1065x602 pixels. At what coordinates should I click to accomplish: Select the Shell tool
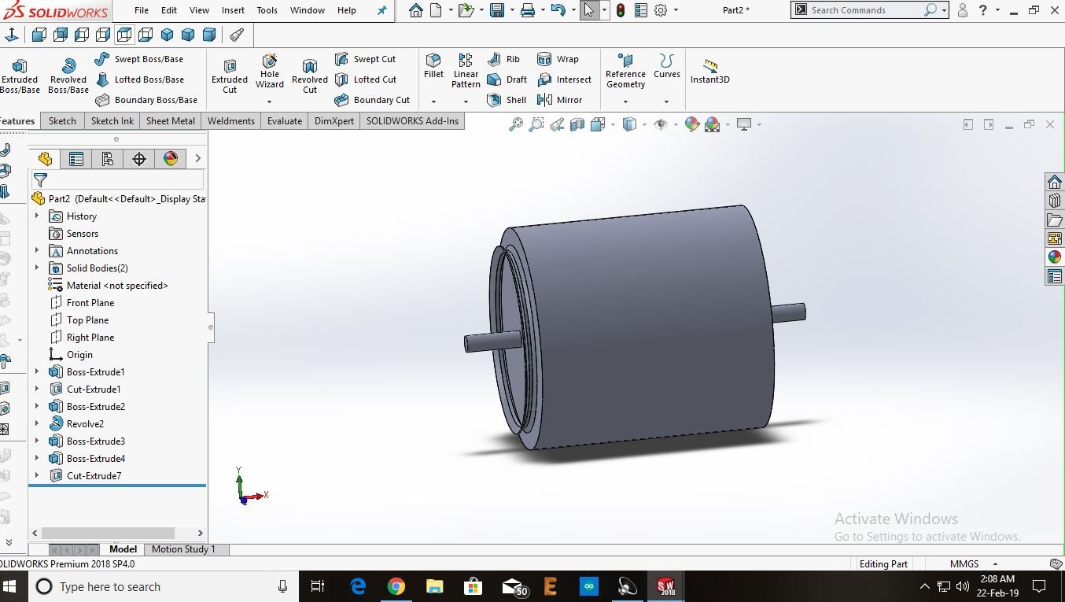(507, 100)
